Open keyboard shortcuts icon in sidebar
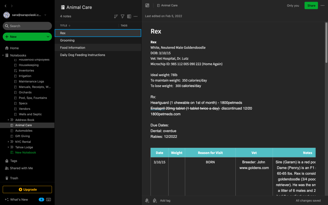Image resolution: width=328 pixels, height=205 pixels. [49, 200]
